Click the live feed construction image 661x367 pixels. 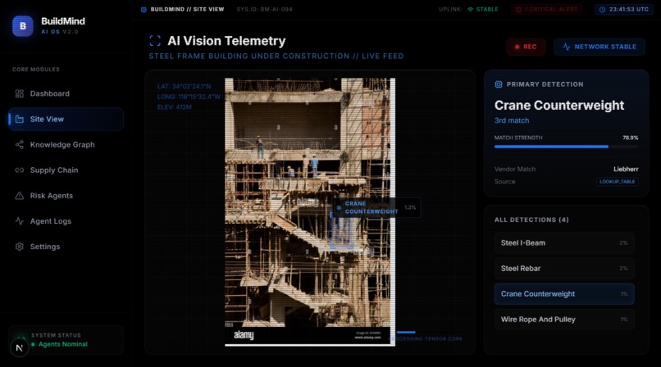(310, 211)
